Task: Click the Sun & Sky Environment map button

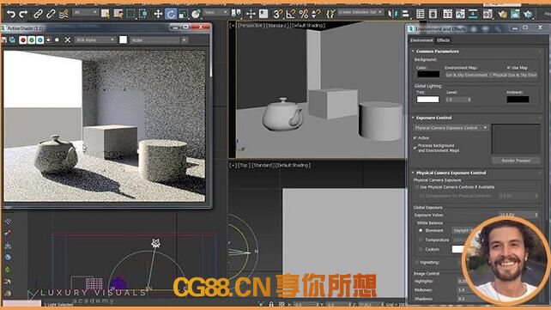Action: [491, 75]
